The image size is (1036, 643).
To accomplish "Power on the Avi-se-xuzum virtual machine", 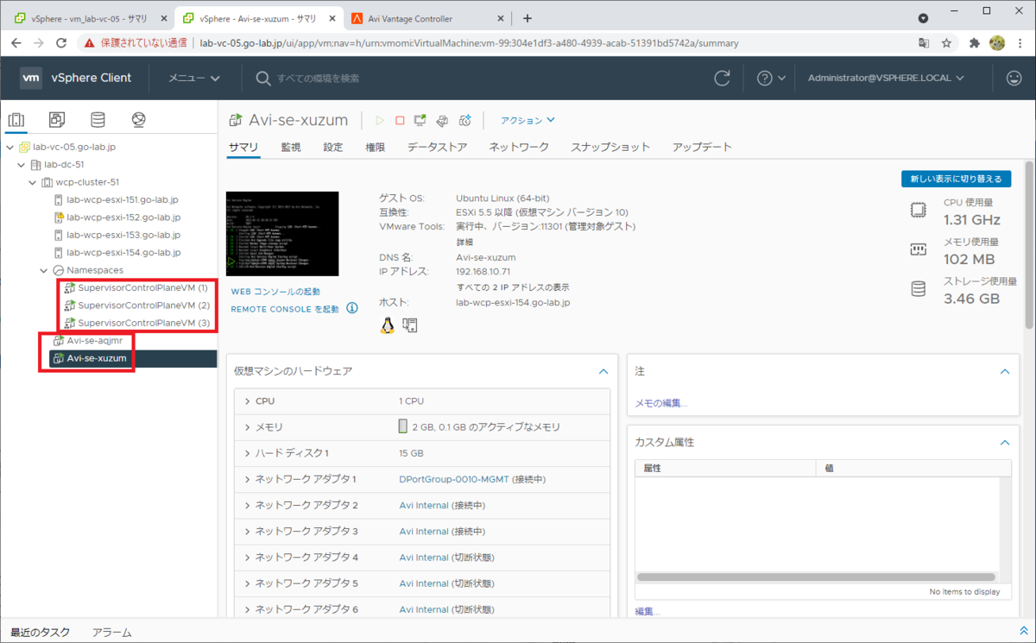I will pos(380,120).
